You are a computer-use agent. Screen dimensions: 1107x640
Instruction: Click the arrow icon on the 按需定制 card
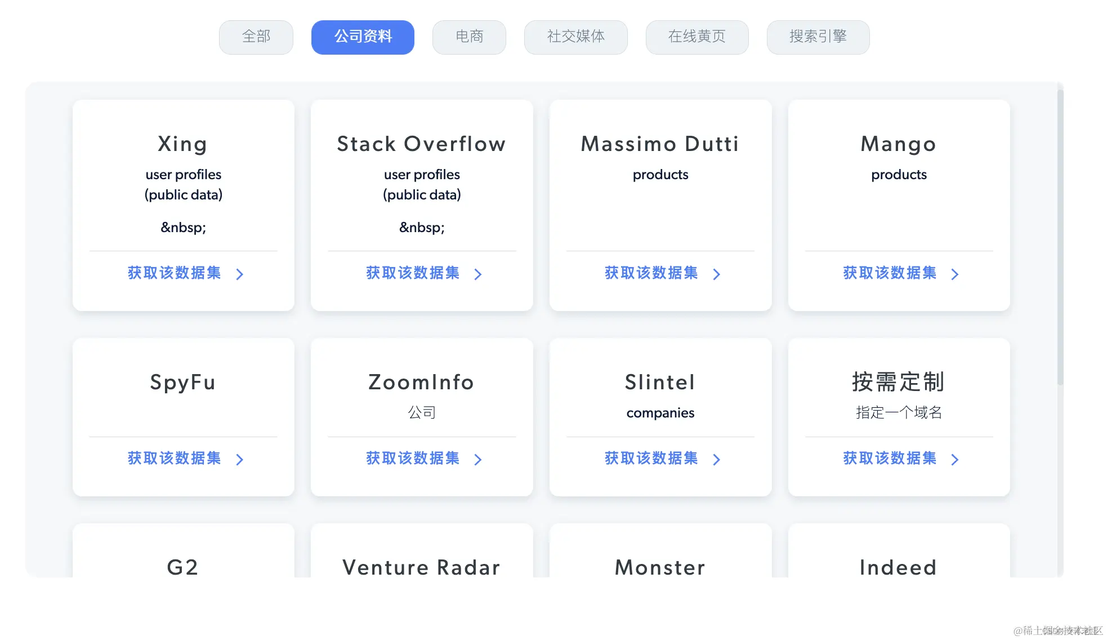pyautogui.click(x=954, y=459)
